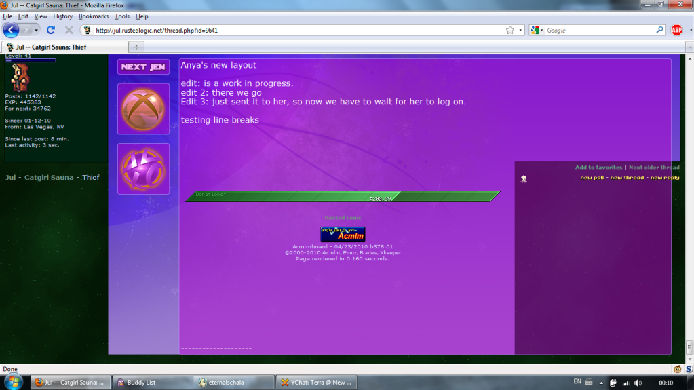Click the 'new reply' link
694x390 pixels.
coord(665,178)
